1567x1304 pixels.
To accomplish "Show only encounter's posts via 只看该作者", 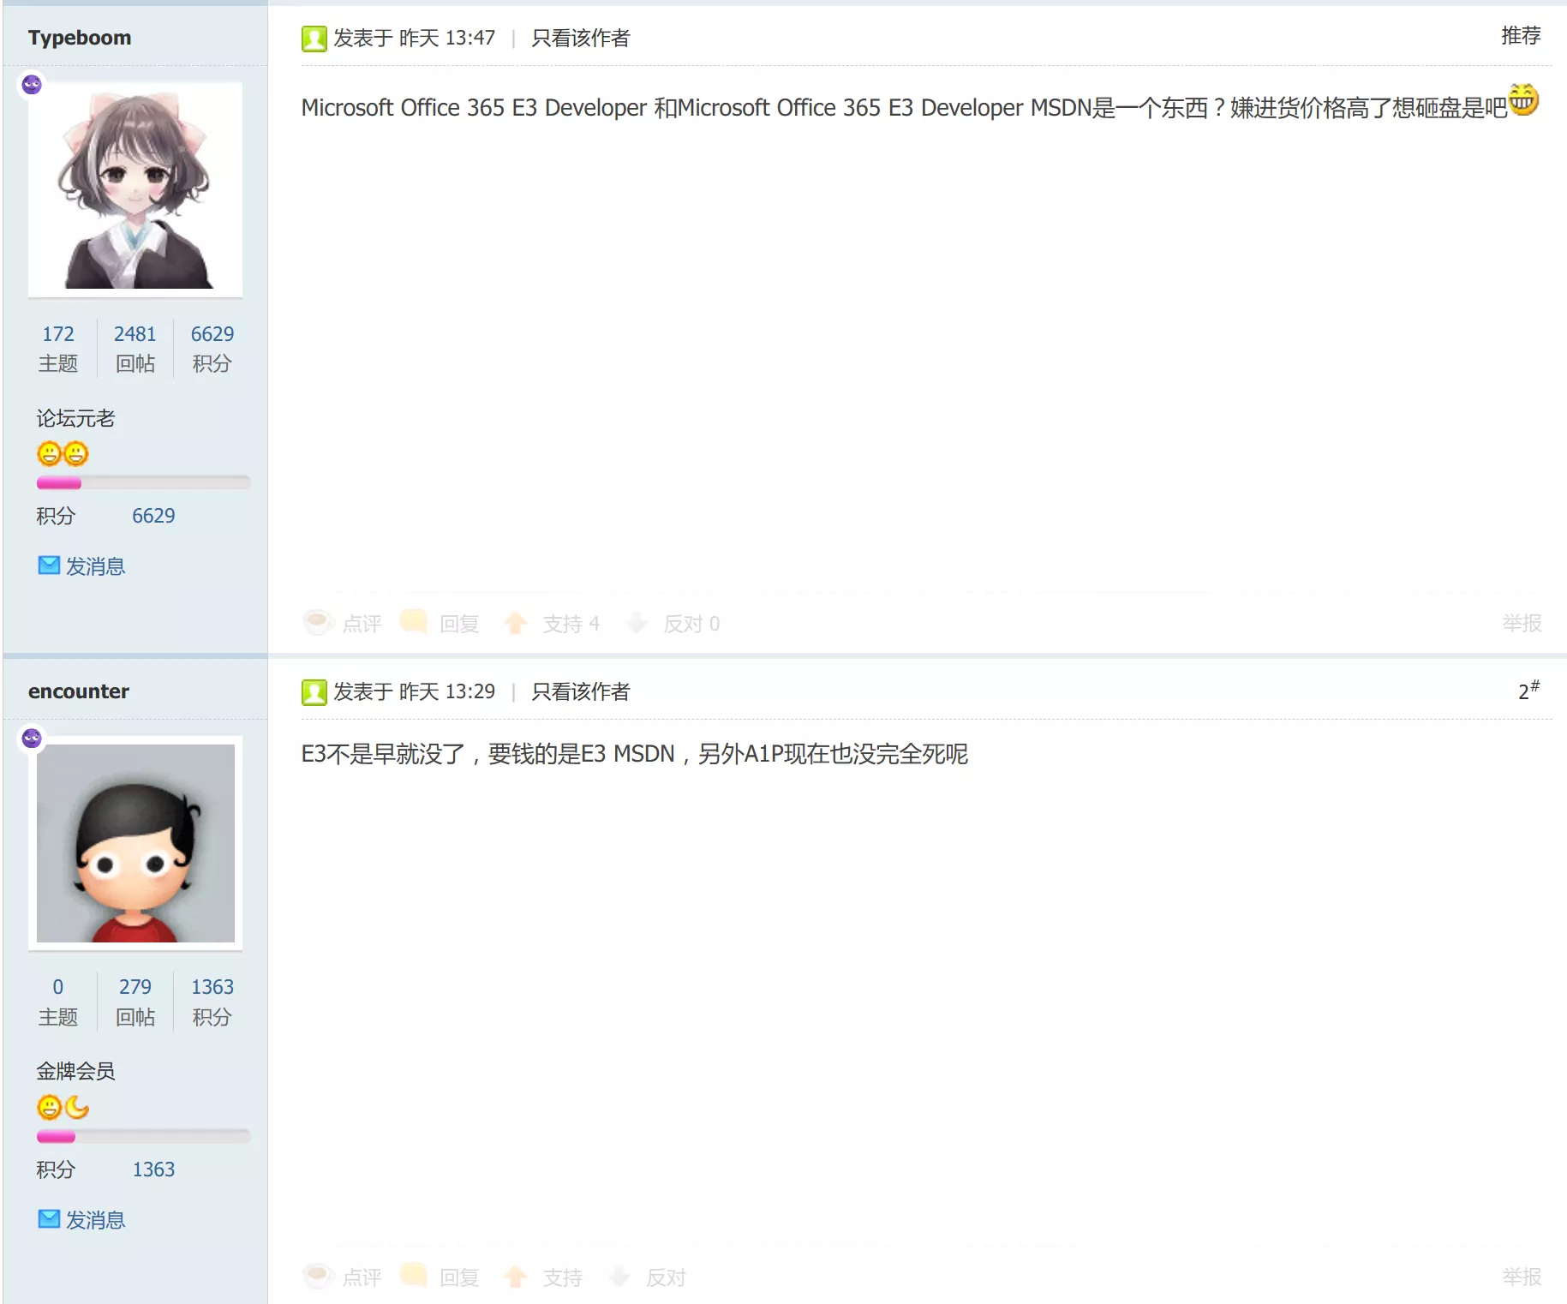I will [580, 691].
